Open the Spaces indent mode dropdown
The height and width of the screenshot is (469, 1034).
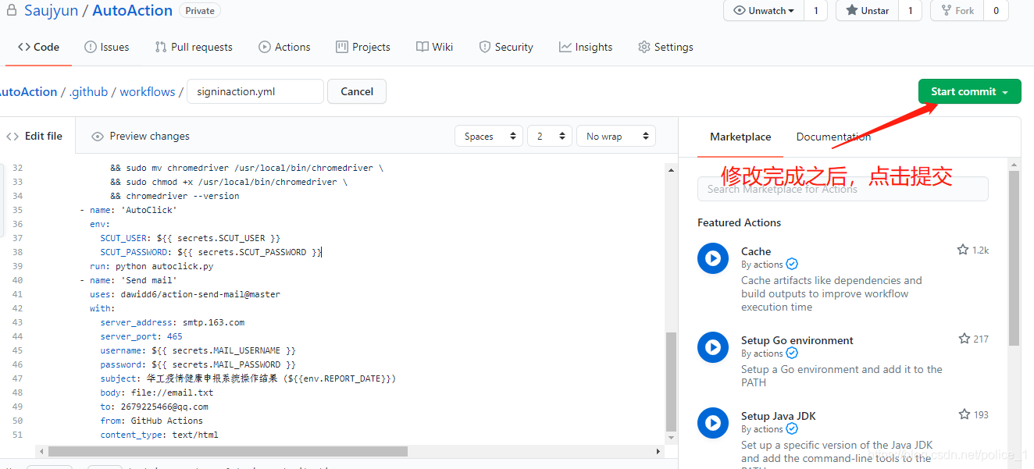(x=489, y=136)
